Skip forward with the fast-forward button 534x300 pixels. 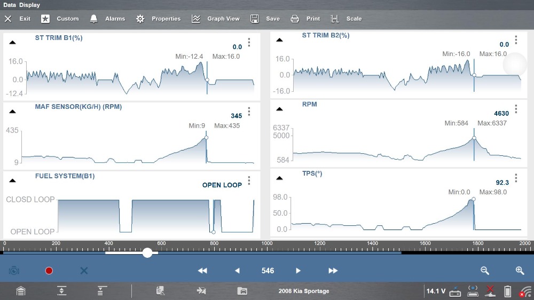(333, 271)
